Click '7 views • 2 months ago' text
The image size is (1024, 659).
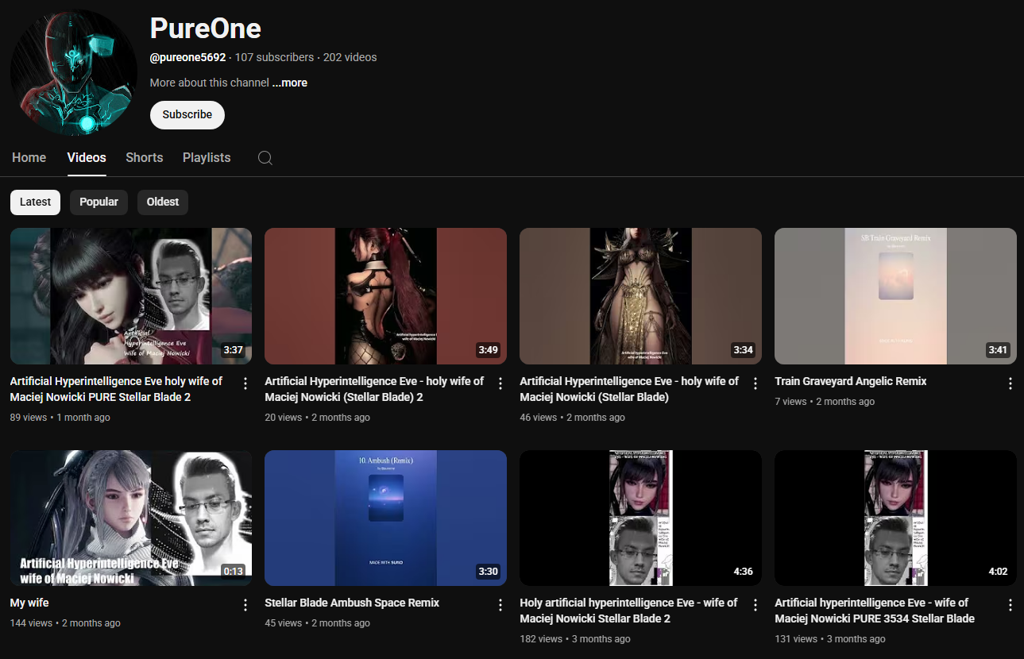(825, 402)
